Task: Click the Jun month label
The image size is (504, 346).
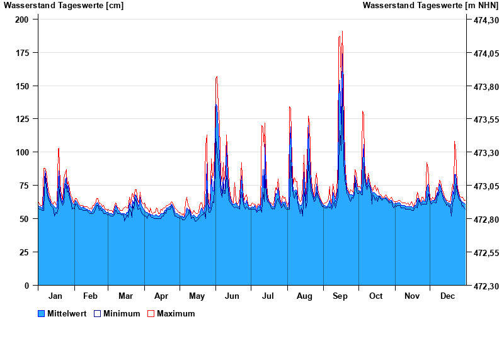Action: pos(232,296)
